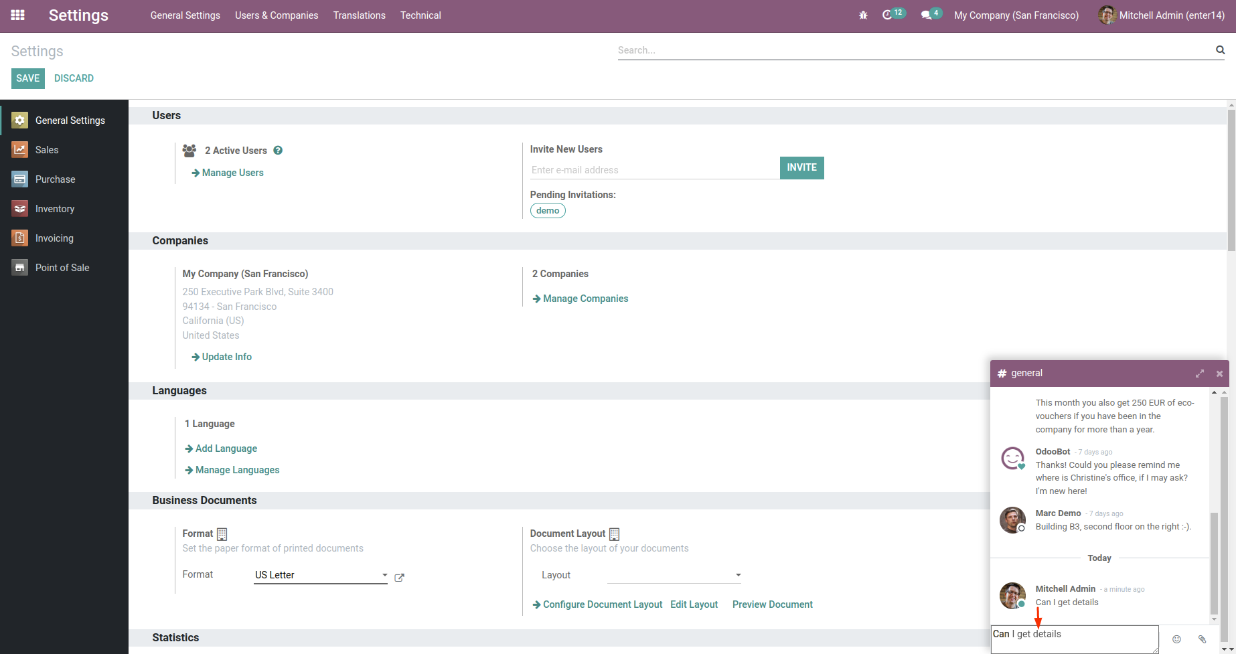
Task: Click the Inventory box icon in sidebar
Action: [x=19, y=209]
